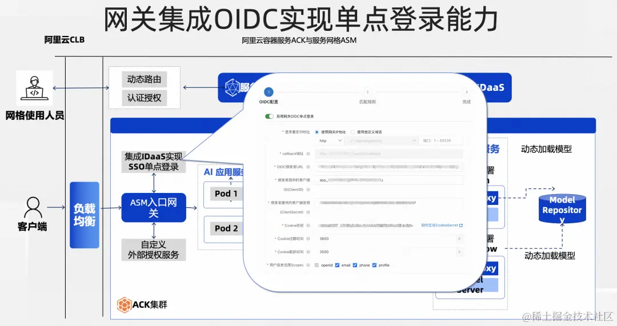Click the lower 动态加载模型 label

[x=550, y=256]
